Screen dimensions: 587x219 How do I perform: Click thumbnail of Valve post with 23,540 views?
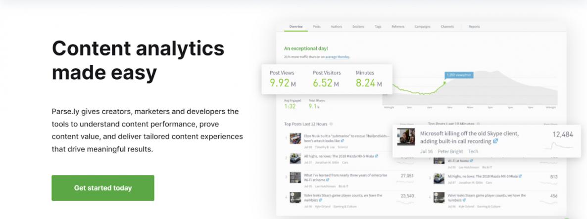(295, 197)
